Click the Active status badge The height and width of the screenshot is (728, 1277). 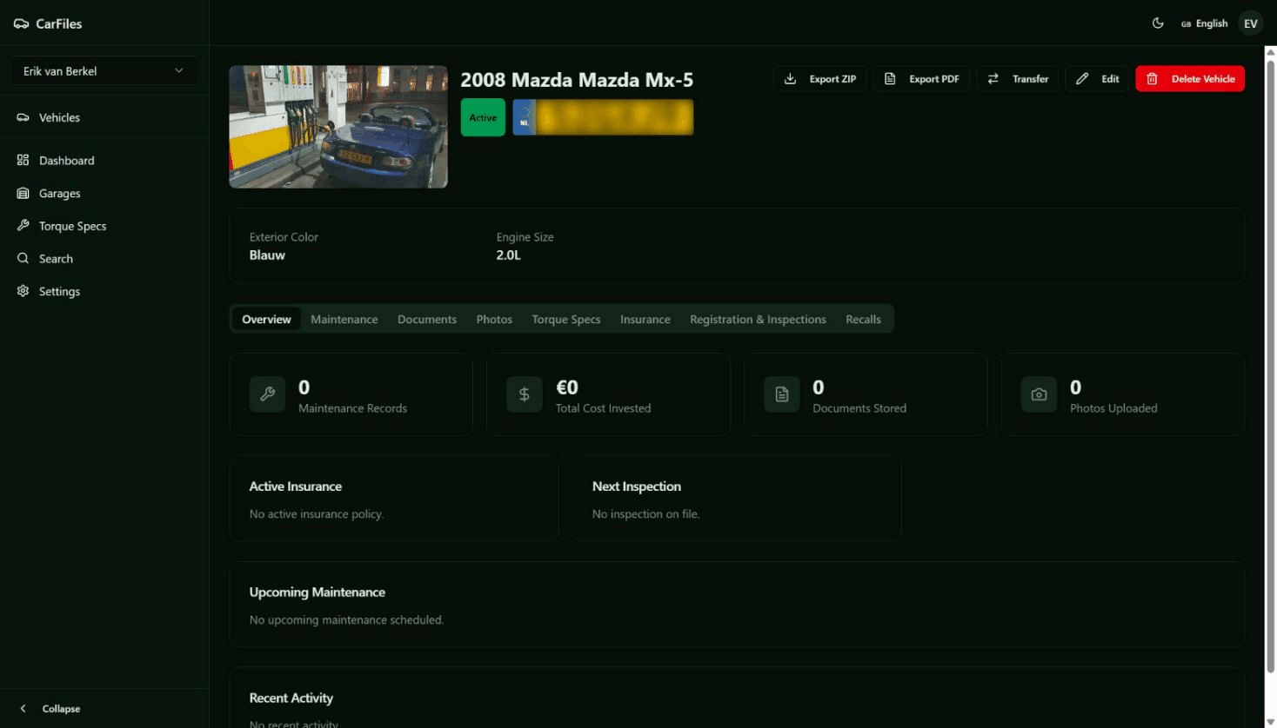(x=483, y=117)
